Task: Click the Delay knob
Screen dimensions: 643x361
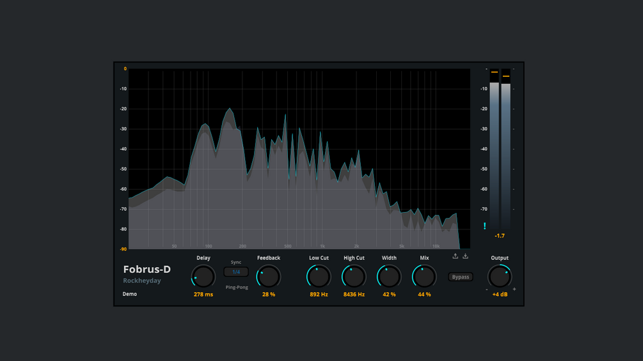Action: (x=203, y=276)
